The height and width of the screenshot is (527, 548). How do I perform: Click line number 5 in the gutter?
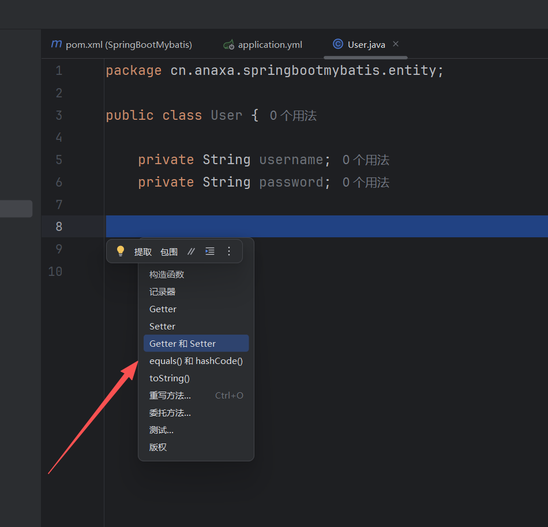point(59,160)
